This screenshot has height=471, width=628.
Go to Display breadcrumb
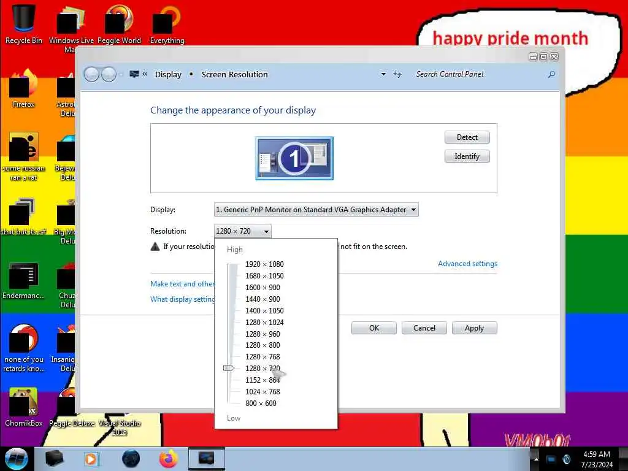pos(168,74)
